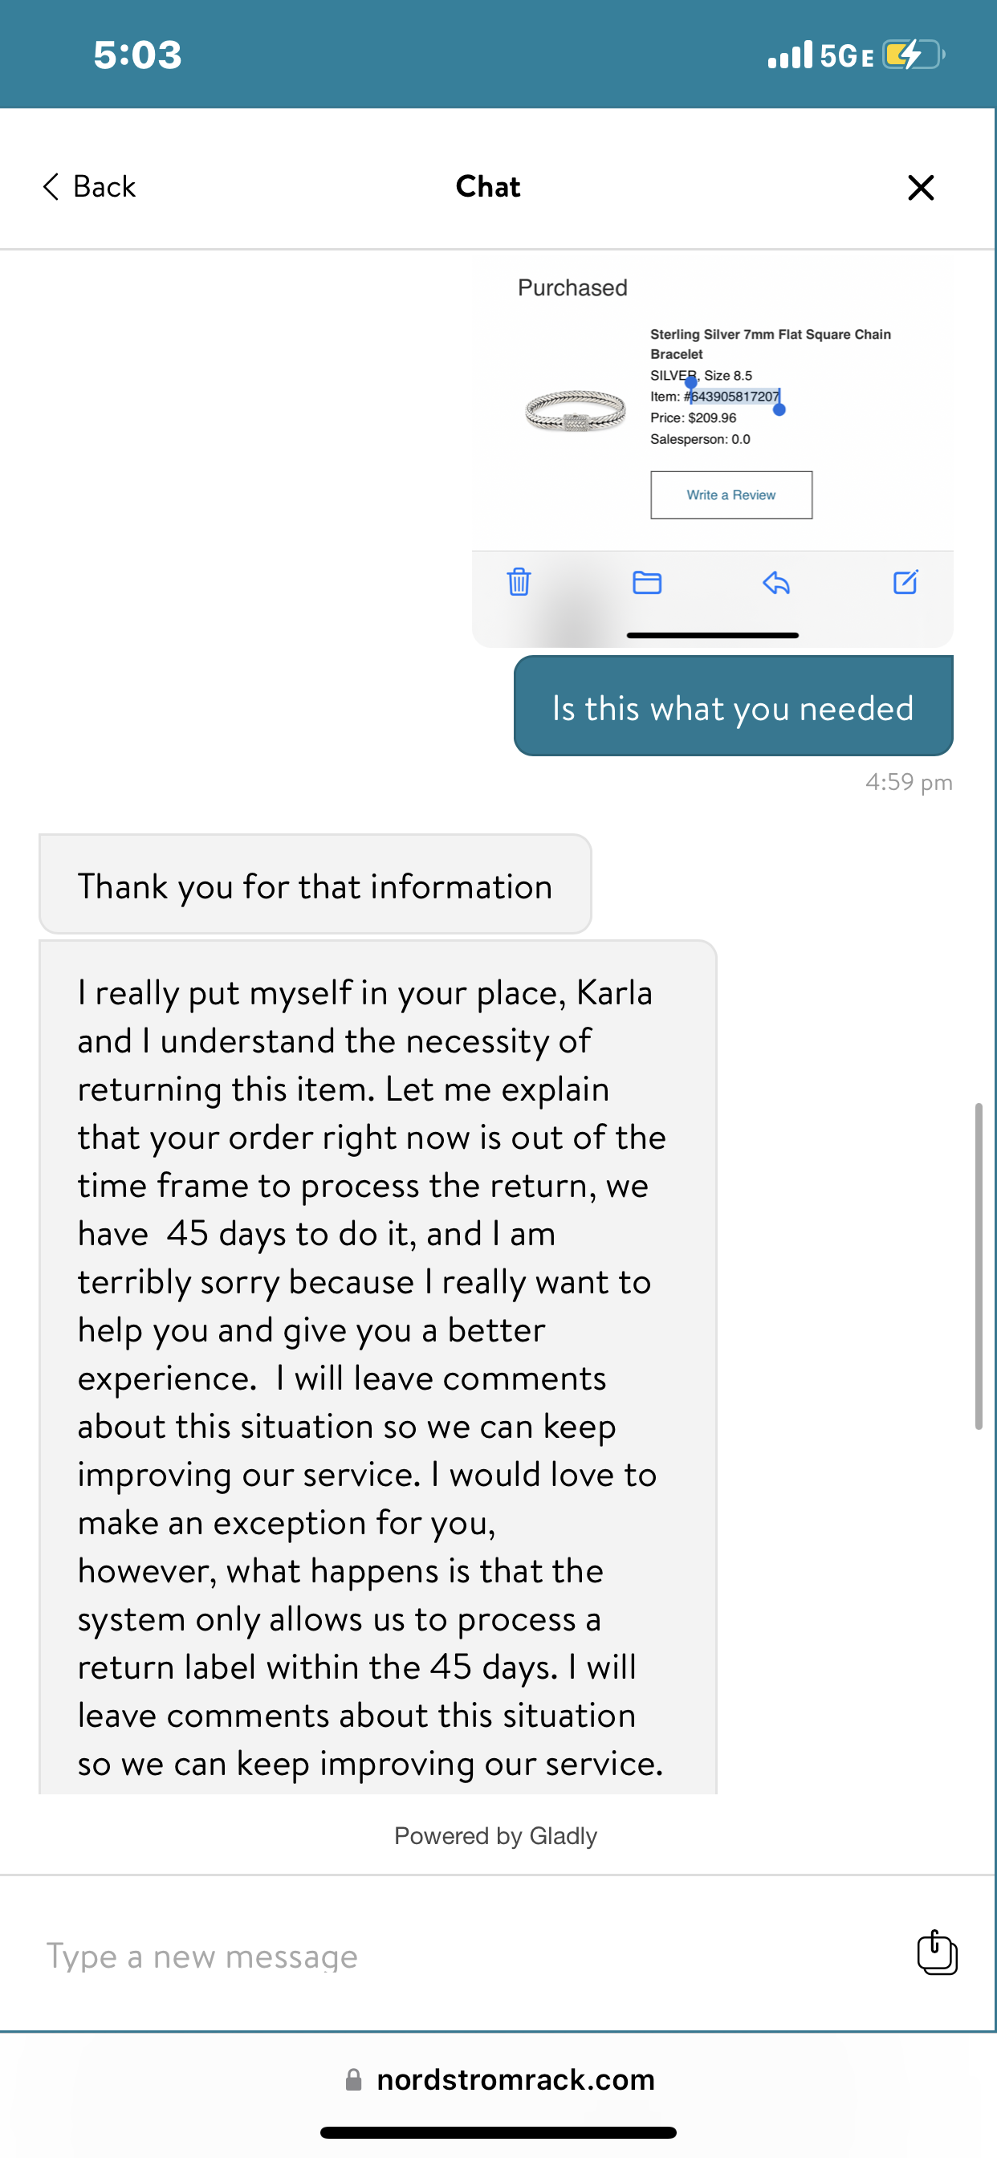Open the markup editor with the pencil-square icon
Image resolution: width=997 pixels, height=2158 pixels.
pyautogui.click(x=905, y=583)
